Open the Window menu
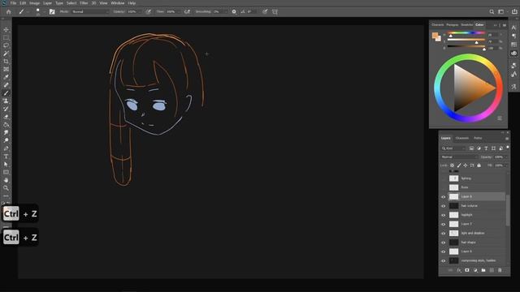 point(117,3)
